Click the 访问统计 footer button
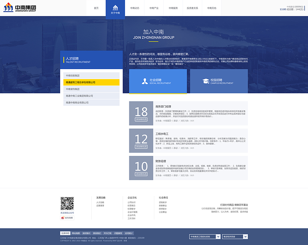308x245 pixels. (x=129, y=233)
